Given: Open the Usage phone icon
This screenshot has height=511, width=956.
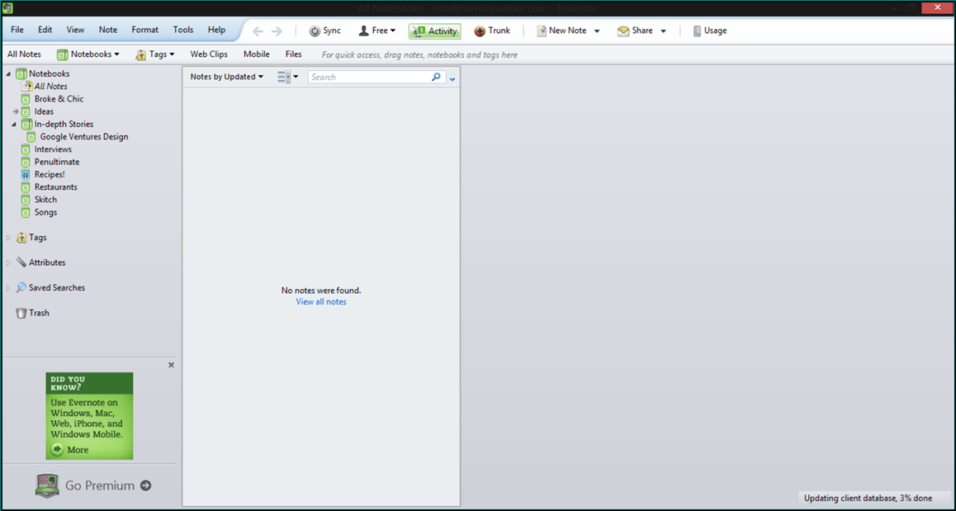Looking at the screenshot, I should [697, 31].
